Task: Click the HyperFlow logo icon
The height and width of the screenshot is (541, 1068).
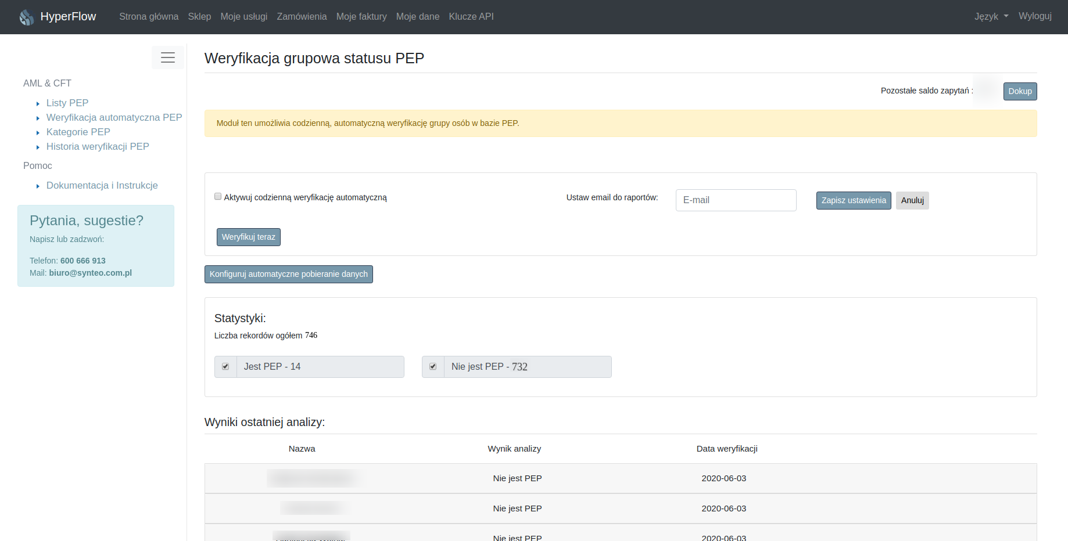Action: tap(26, 17)
